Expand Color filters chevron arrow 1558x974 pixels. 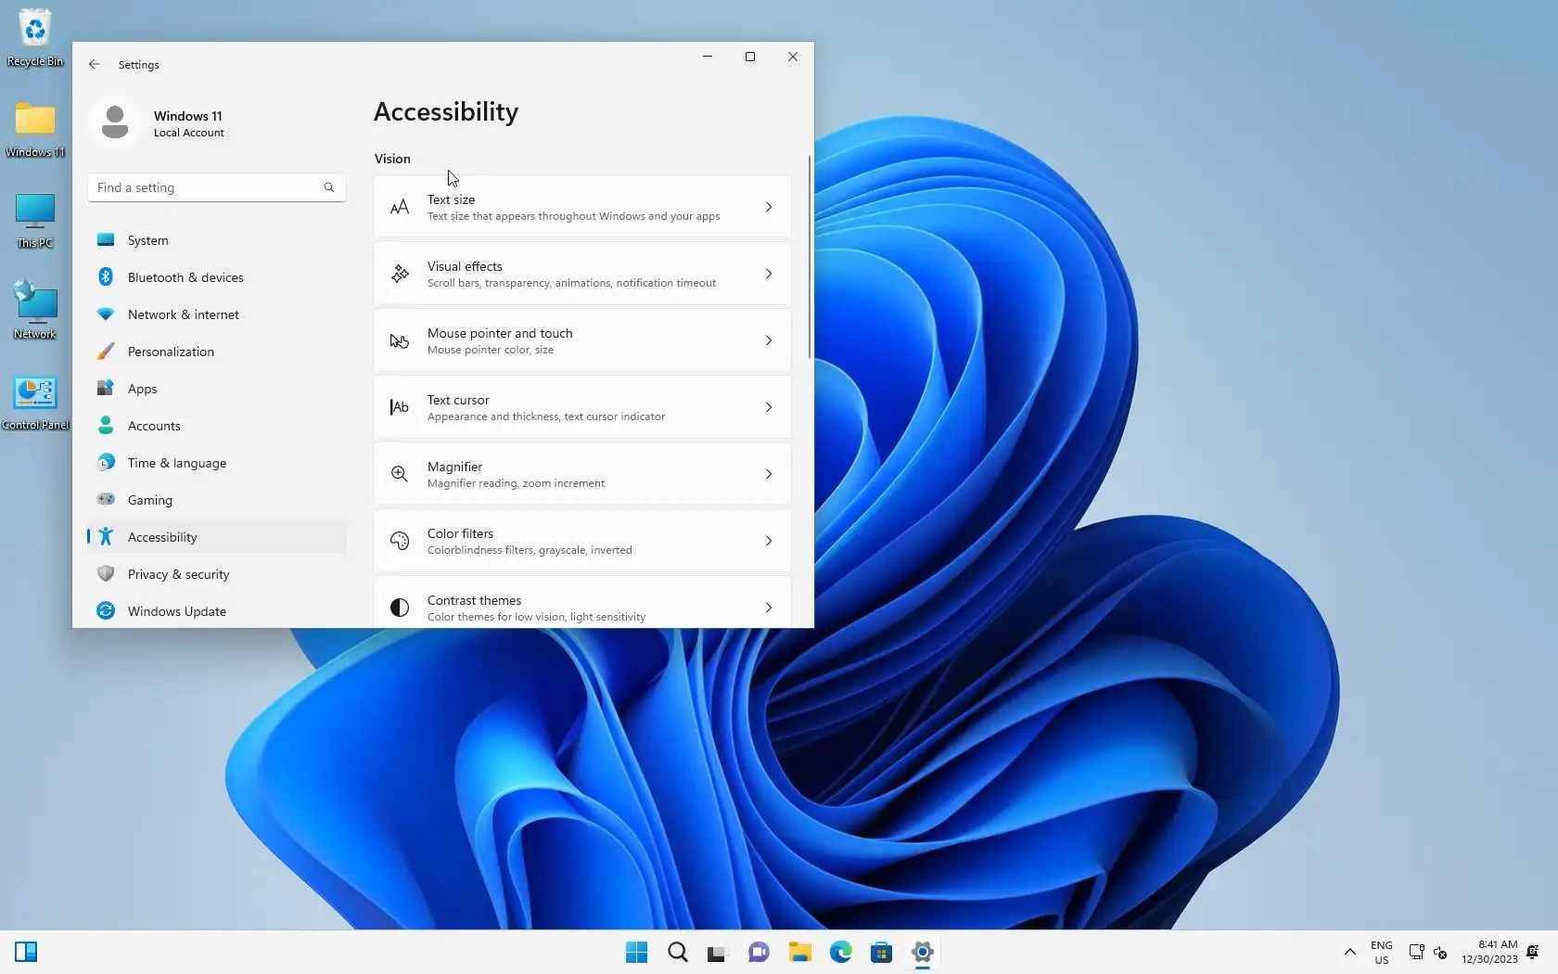pos(769,542)
